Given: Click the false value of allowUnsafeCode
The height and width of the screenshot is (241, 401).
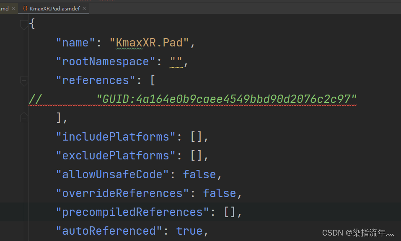Looking at the screenshot, I should pos(199,174).
